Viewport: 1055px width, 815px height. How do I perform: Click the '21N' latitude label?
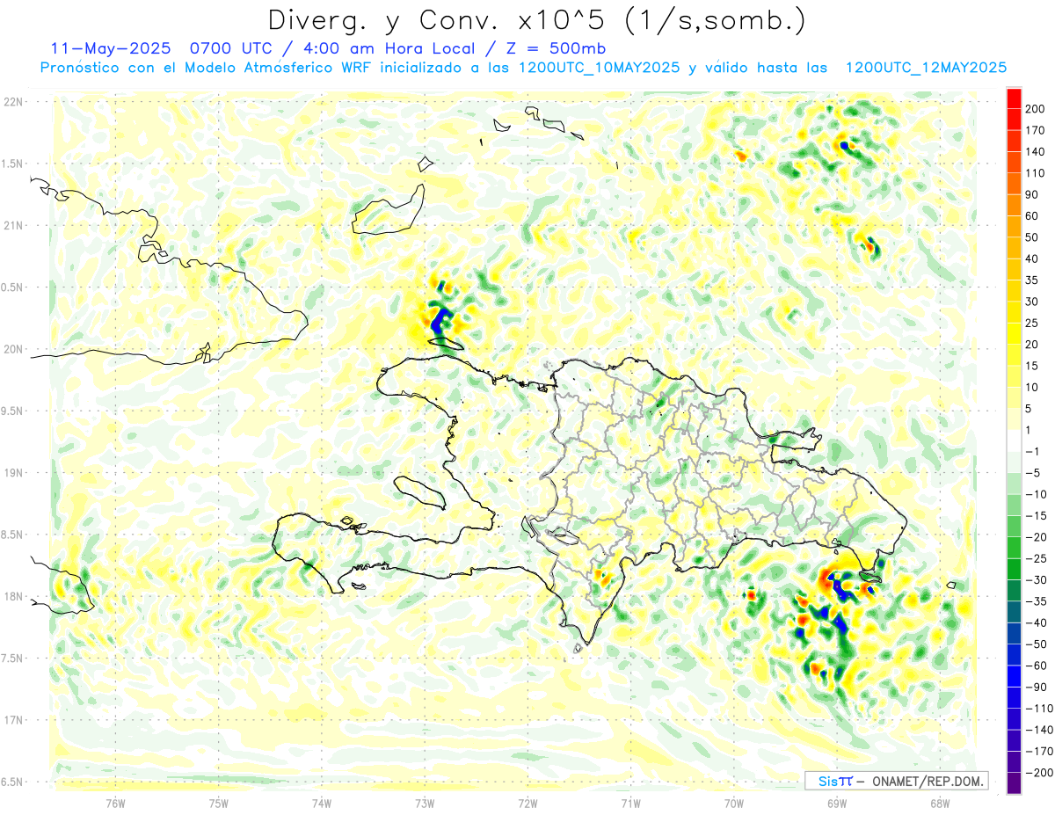pyautogui.click(x=13, y=225)
